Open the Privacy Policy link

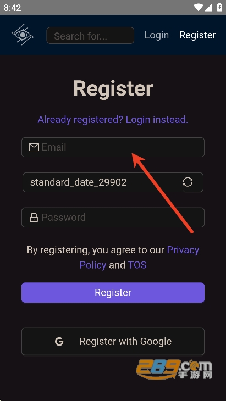pyautogui.click(x=139, y=257)
